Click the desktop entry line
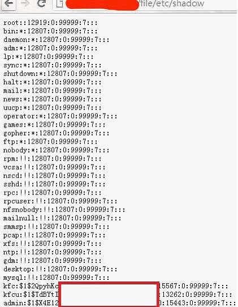238x307 pixels. [x=60, y=269]
